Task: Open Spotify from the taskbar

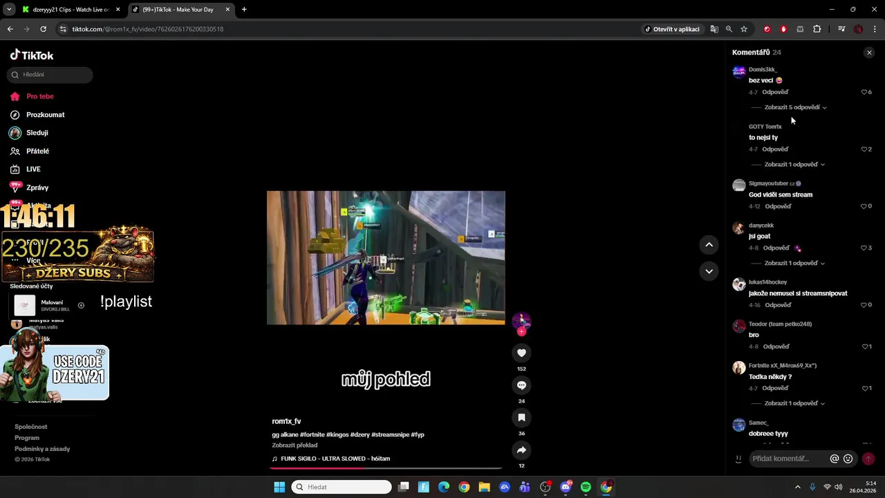Action: pyautogui.click(x=586, y=487)
